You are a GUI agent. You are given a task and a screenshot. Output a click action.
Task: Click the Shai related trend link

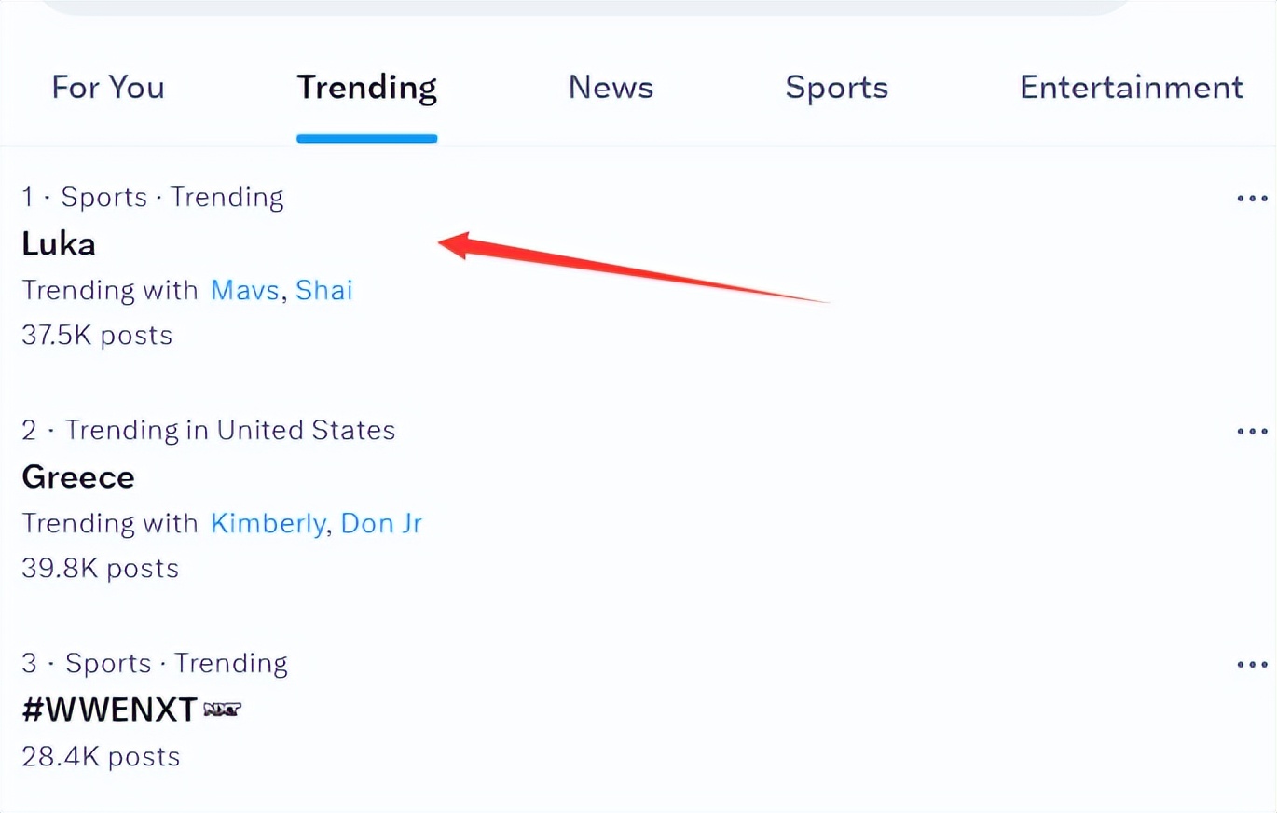[324, 290]
